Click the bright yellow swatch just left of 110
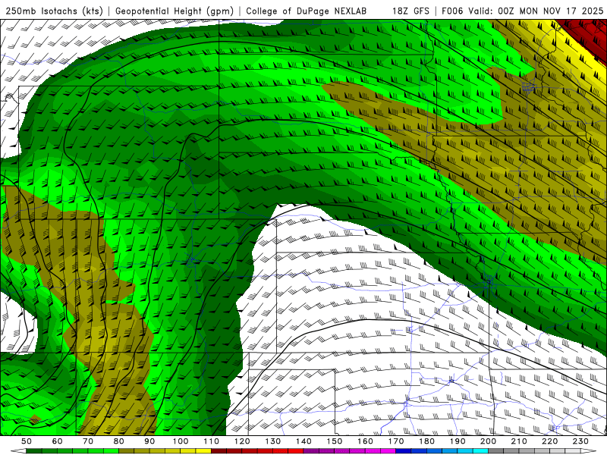Viewport: 607px width, 455px height. coord(203,451)
